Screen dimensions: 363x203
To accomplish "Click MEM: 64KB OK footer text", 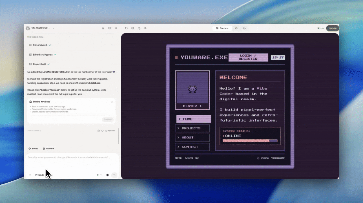I will point(187,158).
